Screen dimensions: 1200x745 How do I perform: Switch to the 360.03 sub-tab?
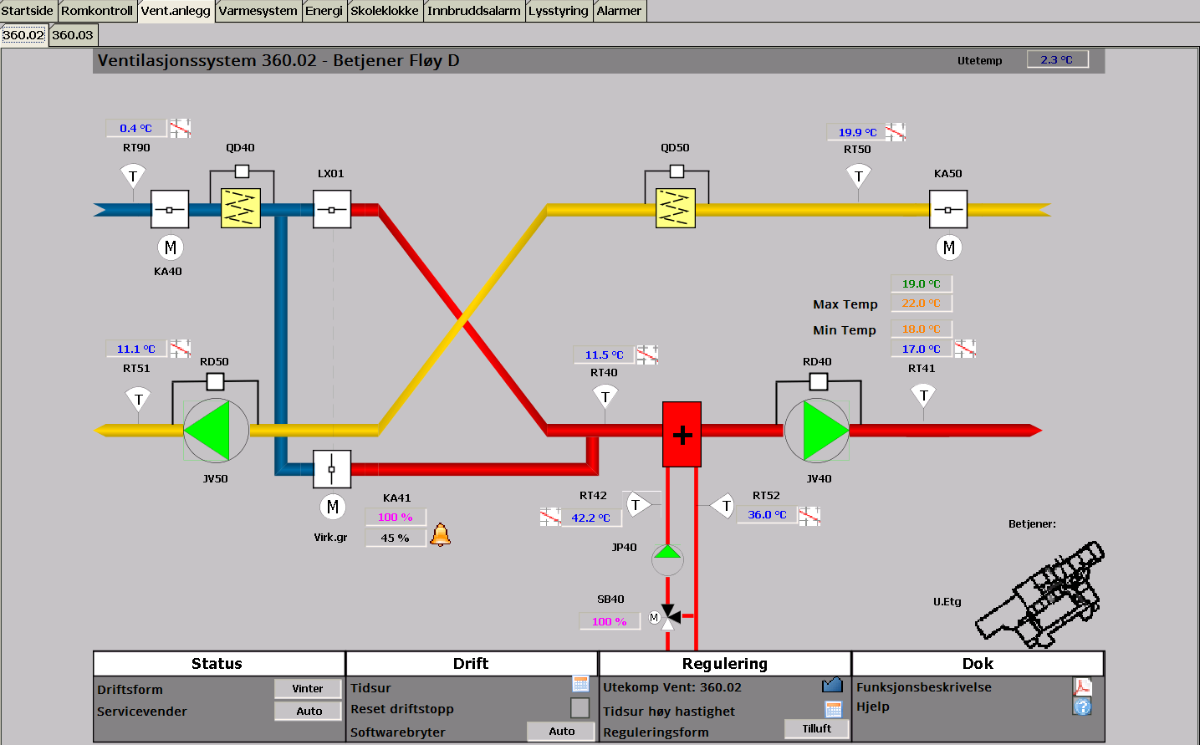73,35
